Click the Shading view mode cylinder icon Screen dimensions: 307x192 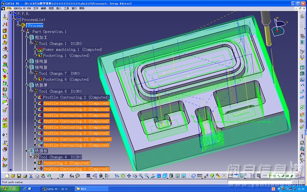click(x=171, y=176)
